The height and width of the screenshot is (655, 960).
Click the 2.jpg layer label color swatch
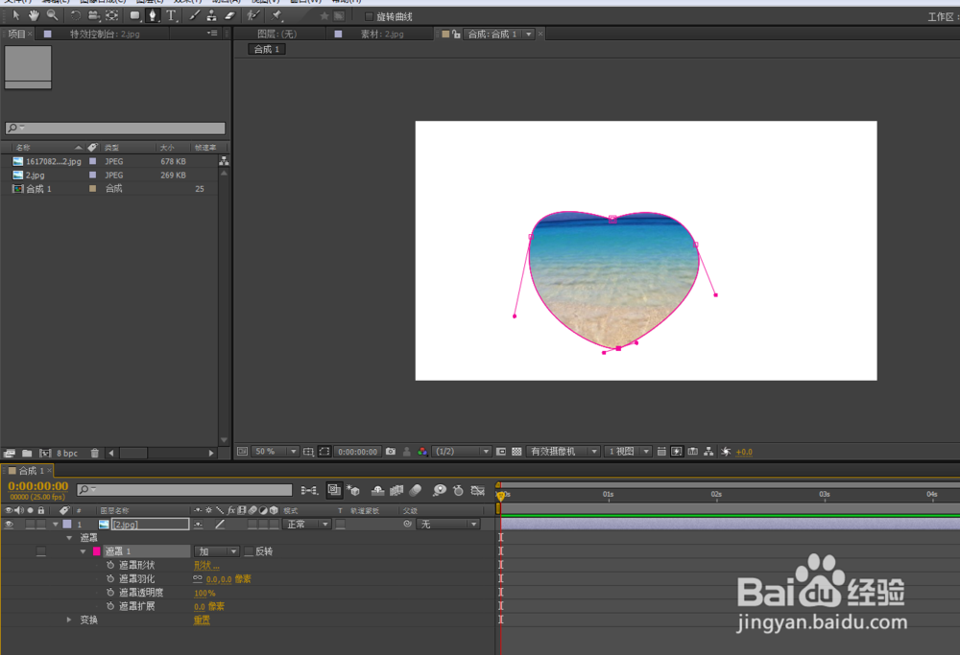click(67, 525)
